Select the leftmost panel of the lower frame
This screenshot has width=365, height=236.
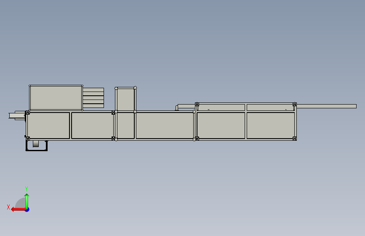click(x=48, y=126)
